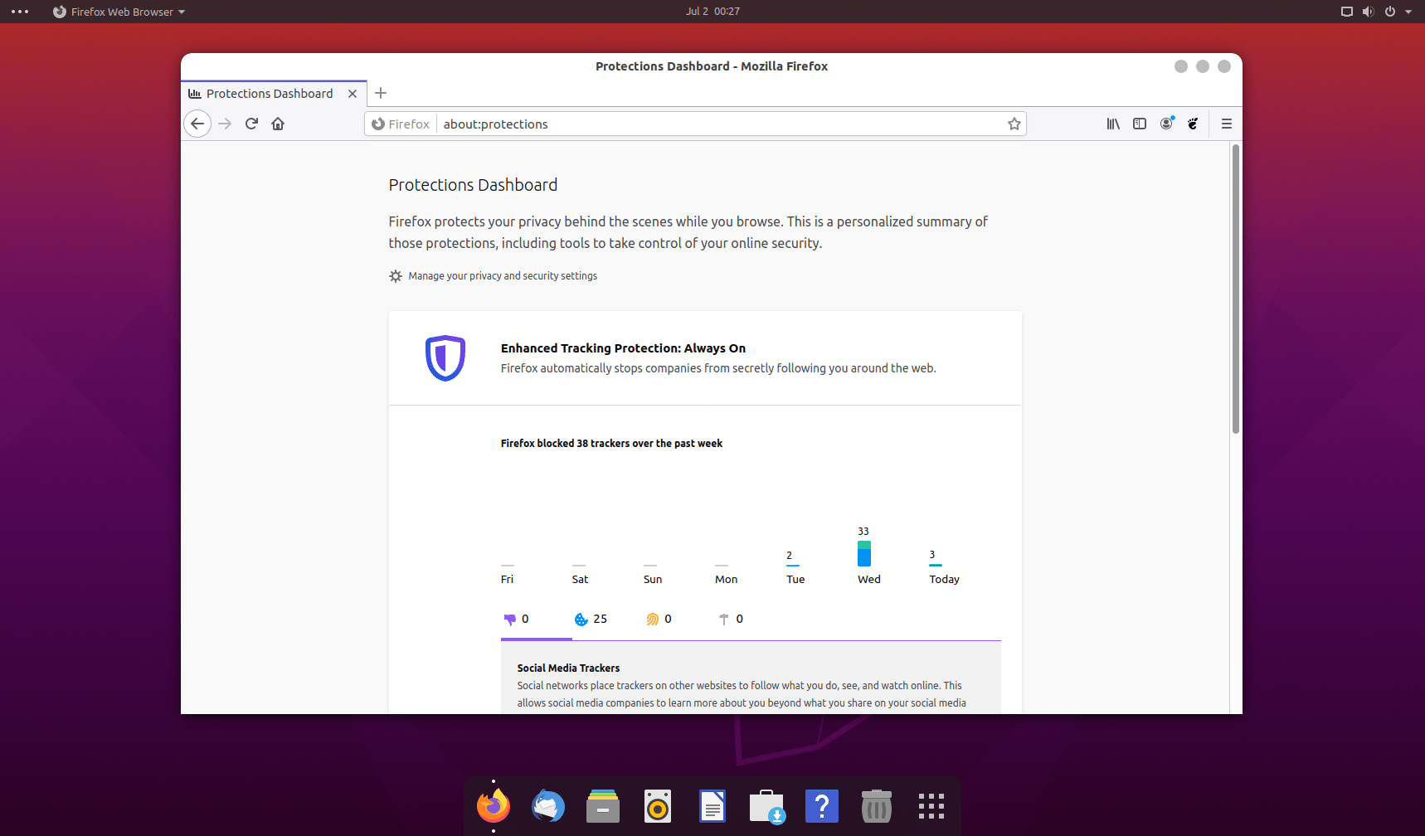Image resolution: width=1425 pixels, height=836 pixels.
Task: Open Trash from the dock
Action: coord(877,806)
